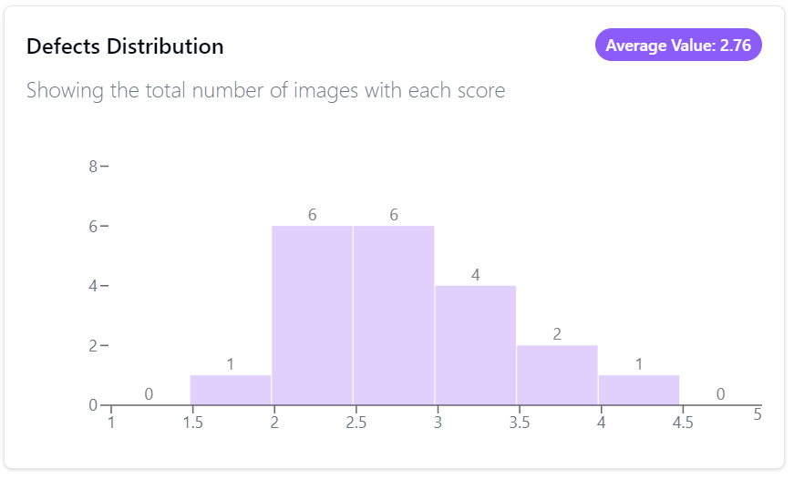Click the bar with count 2

coord(557,375)
